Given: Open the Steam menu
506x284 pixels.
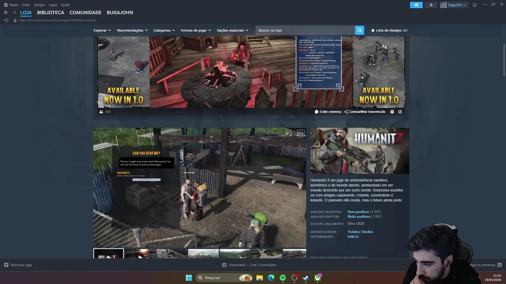Looking at the screenshot, I should tap(14, 5).
